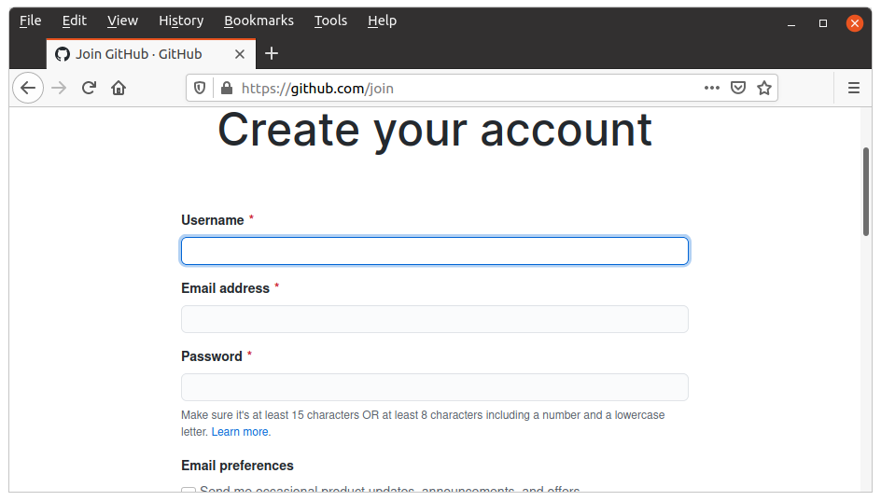Open the tracking protection shield icon

[x=200, y=88]
